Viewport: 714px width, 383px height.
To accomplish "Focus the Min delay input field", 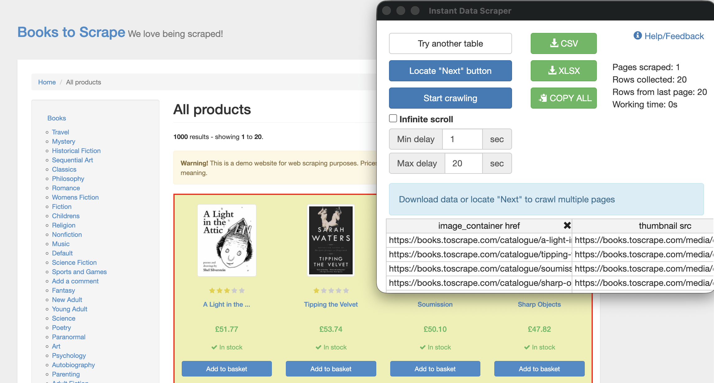I will coord(462,139).
